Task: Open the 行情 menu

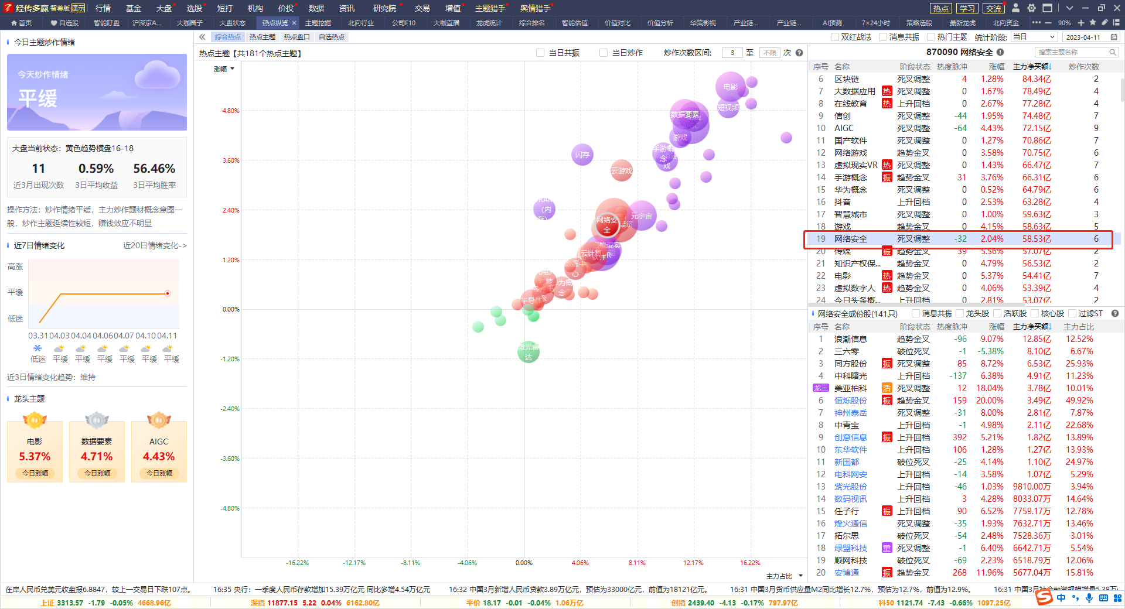Action: (103, 8)
